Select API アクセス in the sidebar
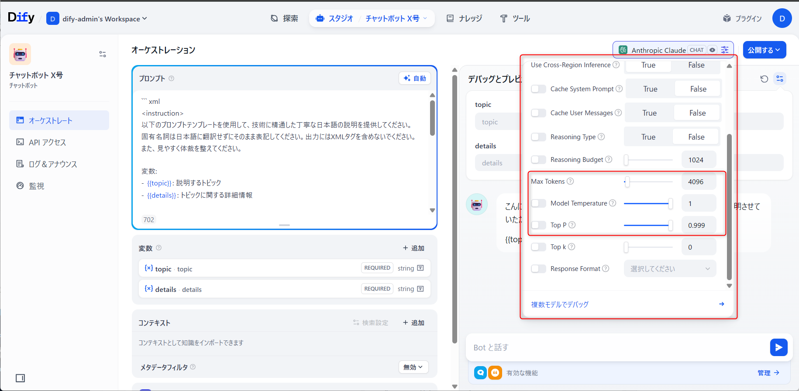The height and width of the screenshot is (391, 799). 59,142
